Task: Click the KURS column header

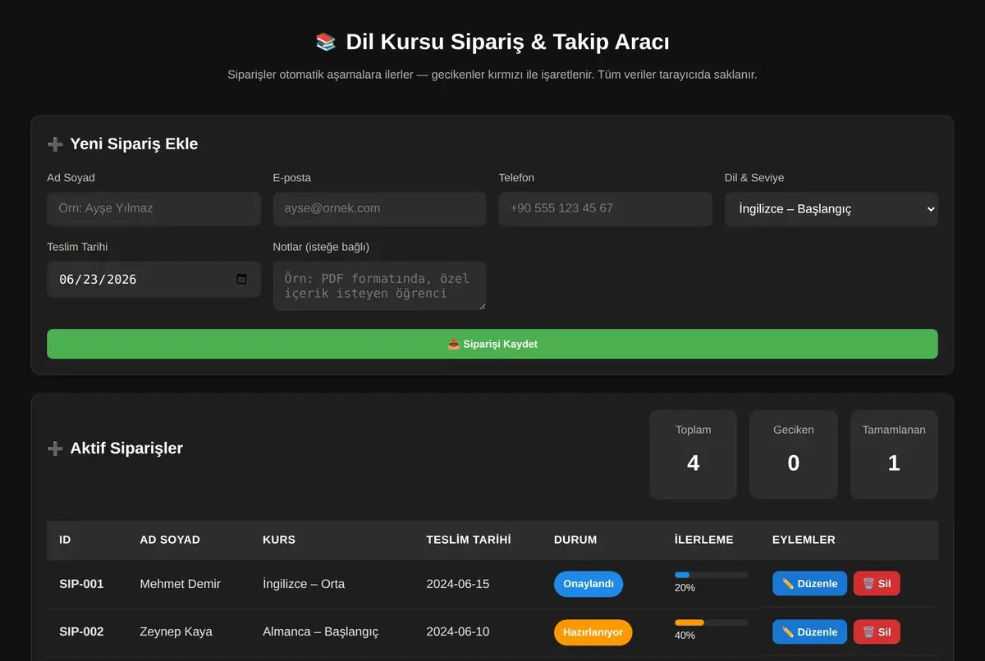Action: (x=279, y=540)
